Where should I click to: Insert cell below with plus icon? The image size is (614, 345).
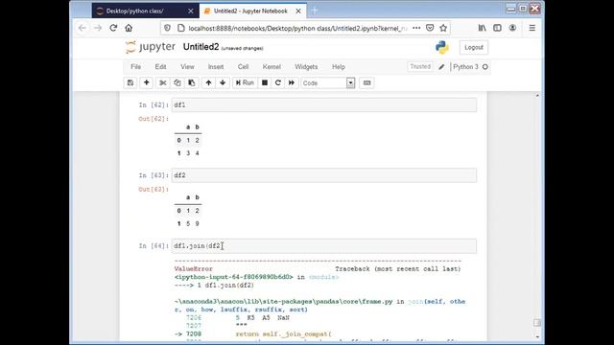pyautogui.click(x=147, y=83)
